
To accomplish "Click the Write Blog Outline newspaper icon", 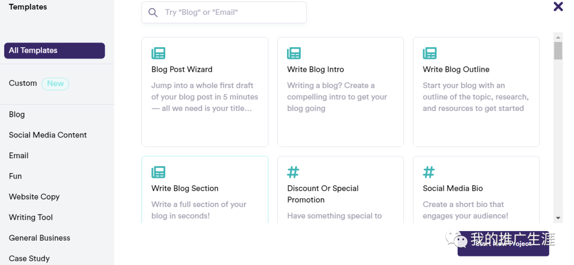I will pos(429,53).
